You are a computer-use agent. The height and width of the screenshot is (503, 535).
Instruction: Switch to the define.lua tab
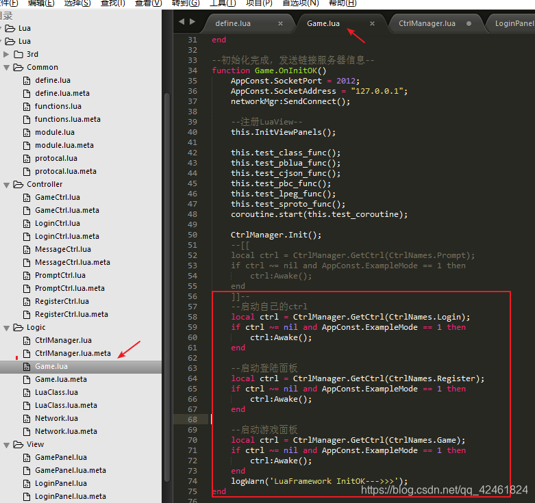click(x=233, y=23)
